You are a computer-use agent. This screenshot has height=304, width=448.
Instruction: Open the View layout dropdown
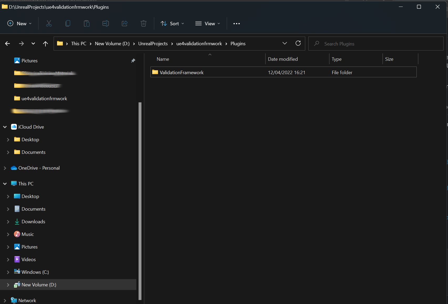208,24
